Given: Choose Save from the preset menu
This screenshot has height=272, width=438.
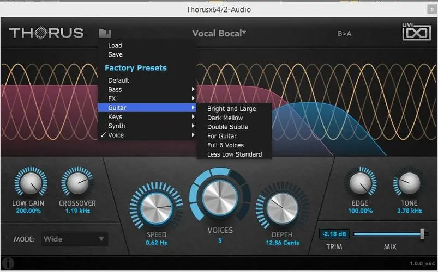Looking at the screenshot, I should click(147, 54).
